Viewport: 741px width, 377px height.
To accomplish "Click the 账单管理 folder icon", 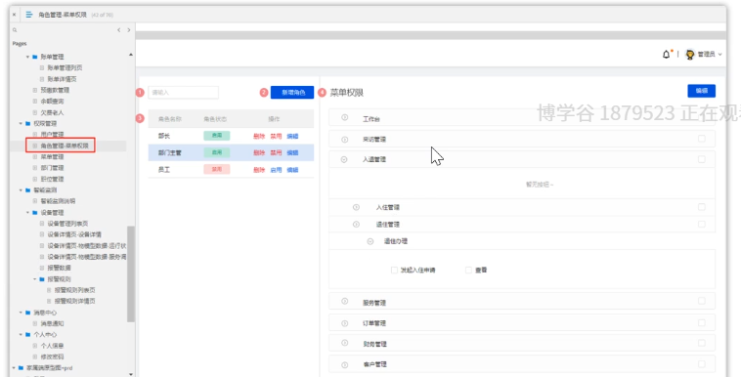I will 35,57.
